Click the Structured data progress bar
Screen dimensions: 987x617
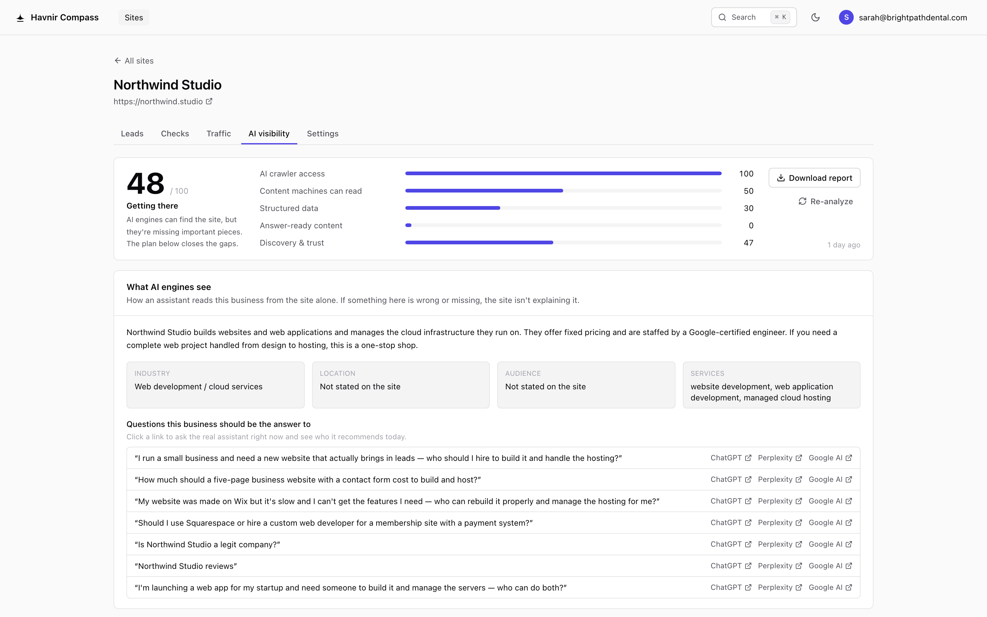563,208
